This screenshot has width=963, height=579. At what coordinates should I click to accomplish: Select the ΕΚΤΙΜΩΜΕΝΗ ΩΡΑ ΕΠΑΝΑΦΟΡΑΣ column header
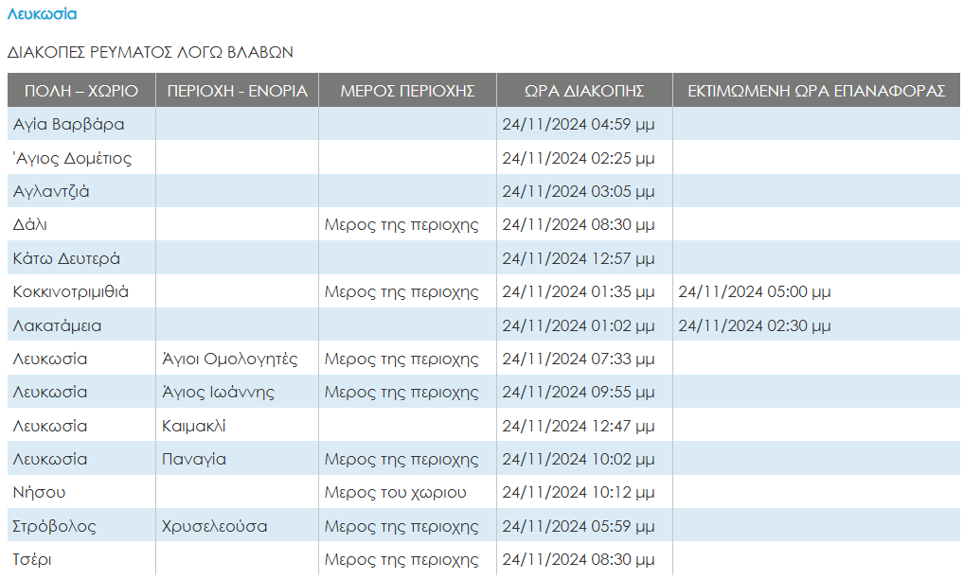click(x=815, y=91)
